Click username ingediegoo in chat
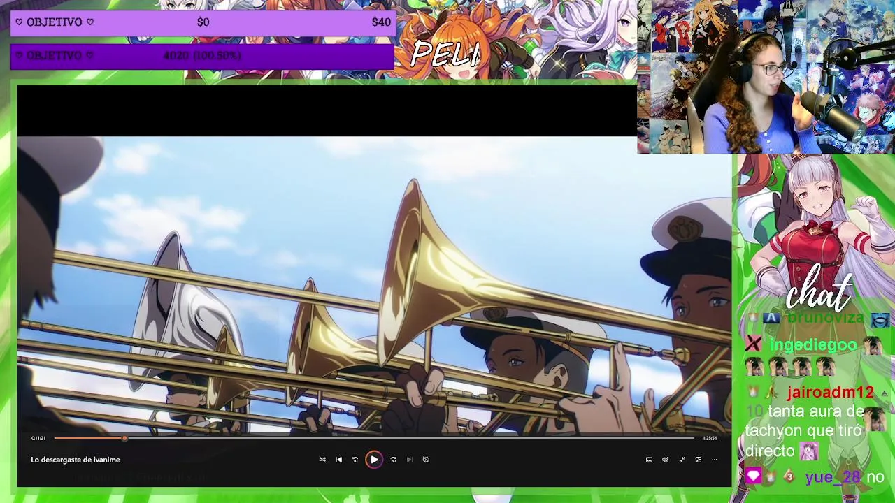895x503 pixels. 813,344
